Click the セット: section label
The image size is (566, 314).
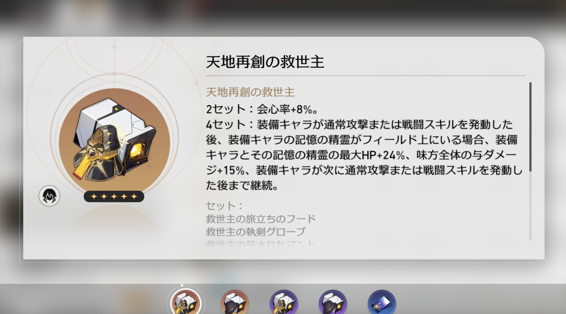point(224,206)
